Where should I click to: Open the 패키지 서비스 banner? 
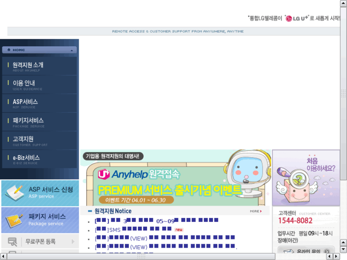pyautogui.click(x=40, y=220)
